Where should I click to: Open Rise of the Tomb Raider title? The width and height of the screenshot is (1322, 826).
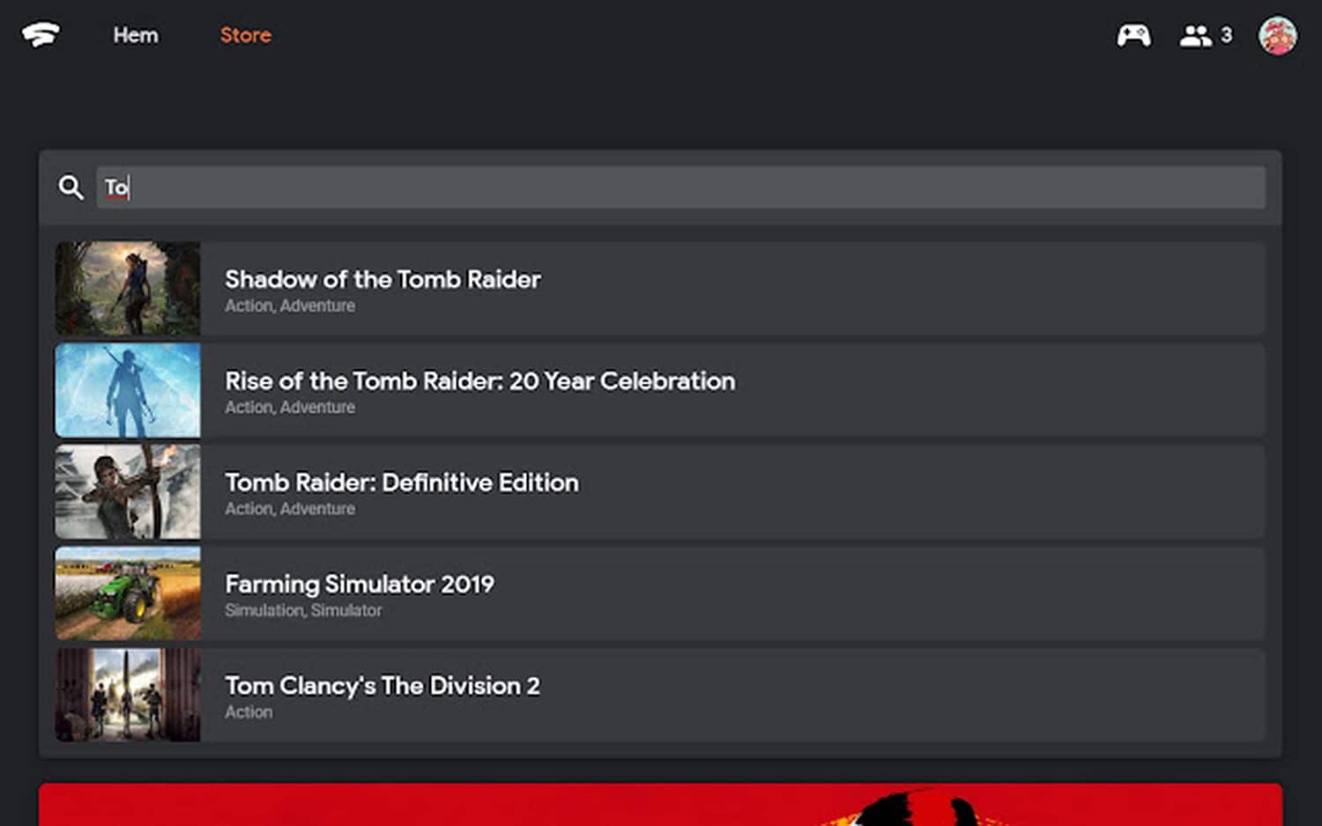[479, 381]
